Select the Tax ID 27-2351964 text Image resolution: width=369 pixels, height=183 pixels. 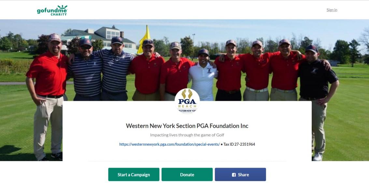pyautogui.click(x=239, y=144)
